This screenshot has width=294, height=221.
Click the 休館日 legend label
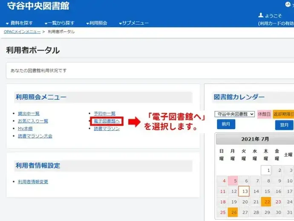[x=264, y=114]
